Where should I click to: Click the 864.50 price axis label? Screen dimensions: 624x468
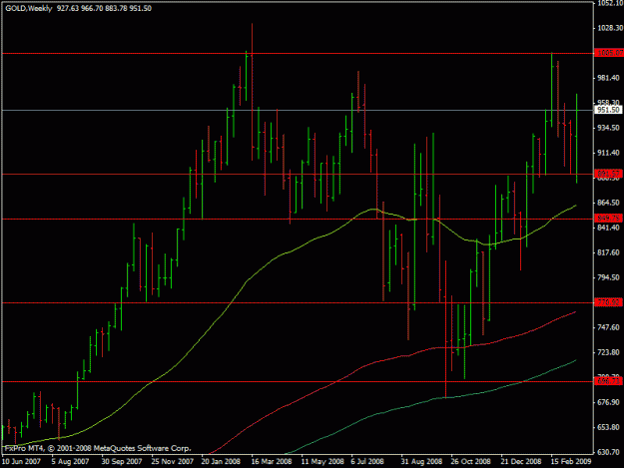point(608,203)
